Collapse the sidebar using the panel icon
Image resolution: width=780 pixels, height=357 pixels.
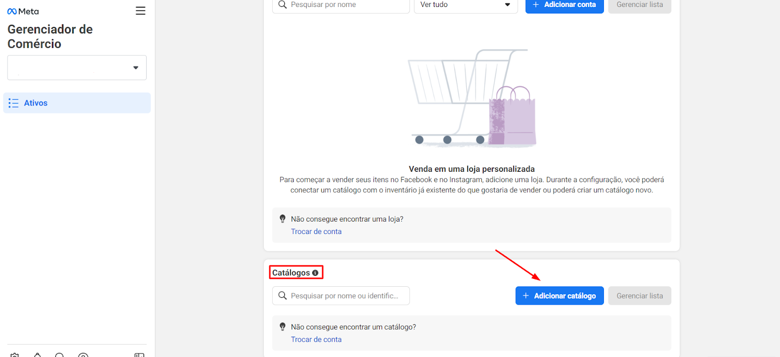click(x=139, y=356)
